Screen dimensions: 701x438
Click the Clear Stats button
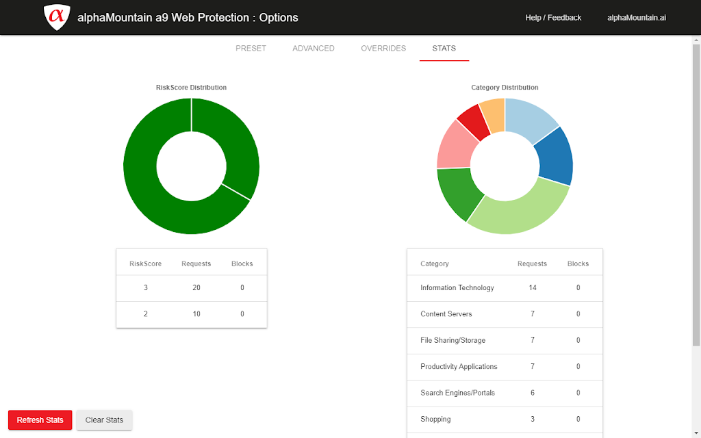(104, 420)
